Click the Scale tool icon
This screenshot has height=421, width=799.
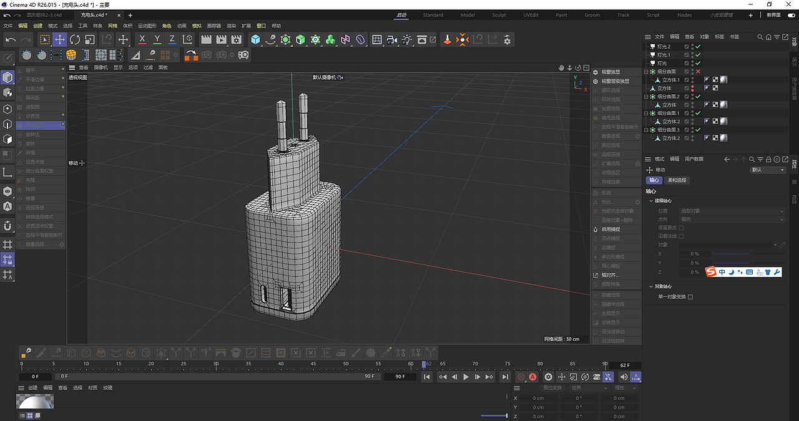(90, 40)
